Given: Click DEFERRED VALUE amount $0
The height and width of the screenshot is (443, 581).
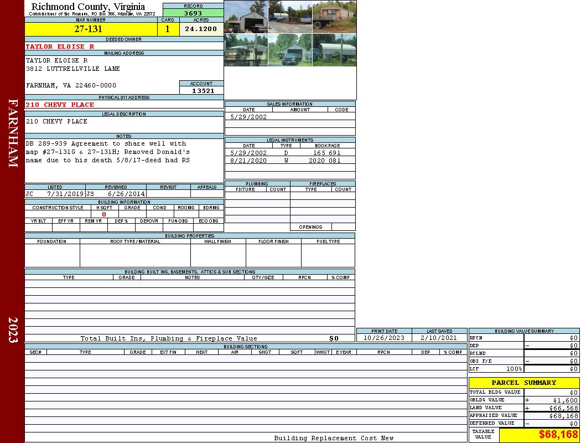Looking at the screenshot, I should click(574, 424).
